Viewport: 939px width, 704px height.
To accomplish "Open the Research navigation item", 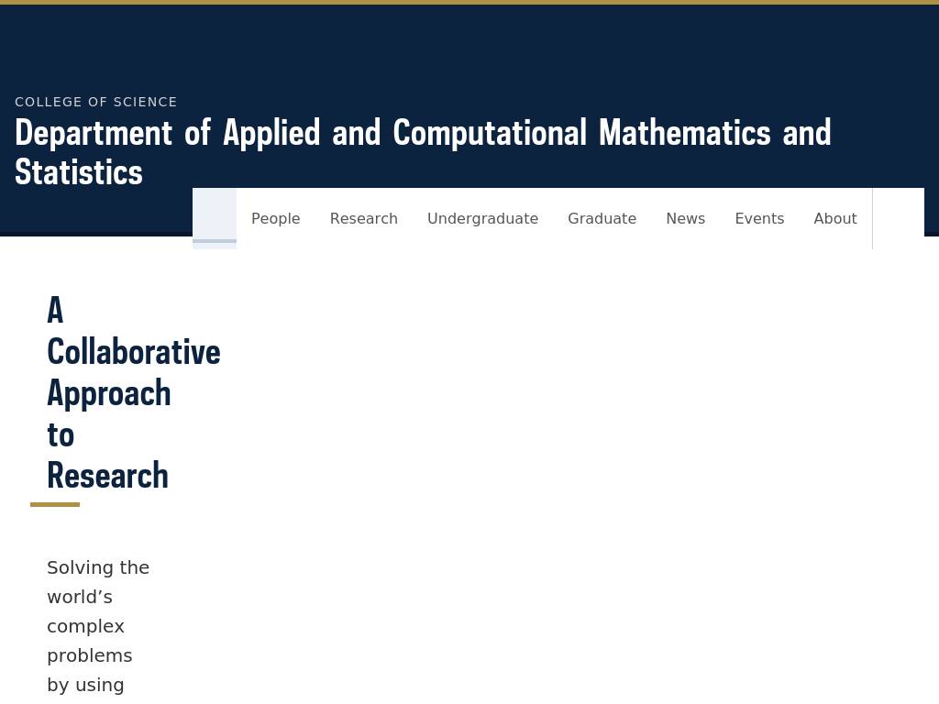I will tap(364, 218).
